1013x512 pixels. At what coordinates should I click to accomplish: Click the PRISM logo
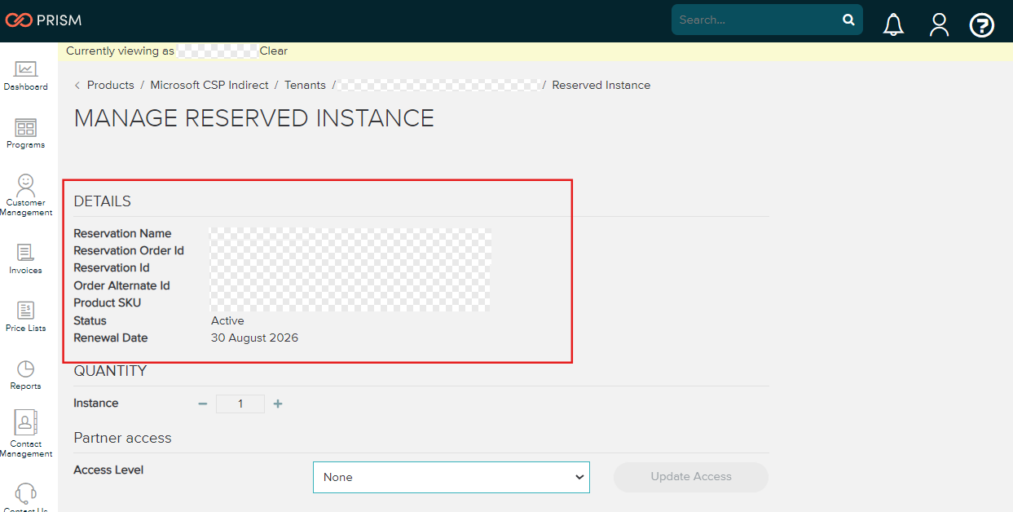click(x=44, y=20)
